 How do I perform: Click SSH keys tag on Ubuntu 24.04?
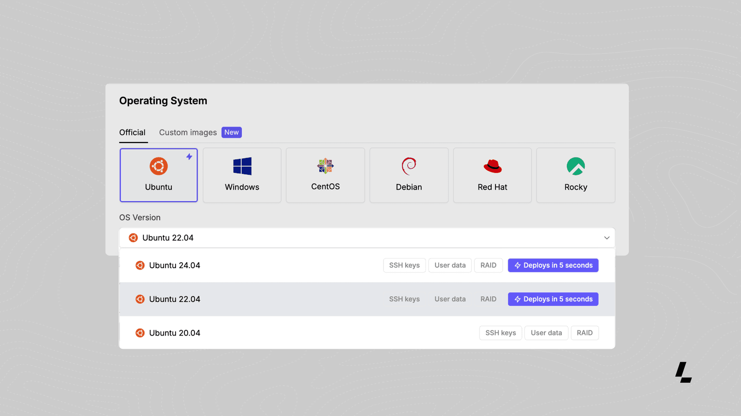tap(404, 265)
